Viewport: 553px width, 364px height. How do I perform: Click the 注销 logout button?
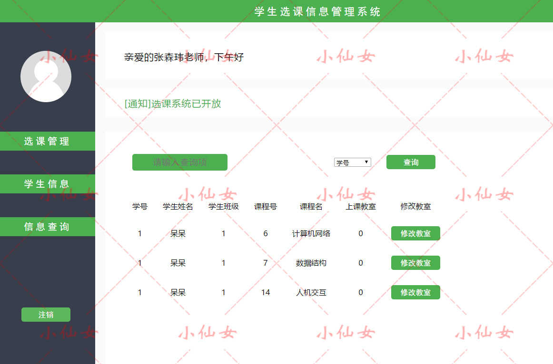(46, 315)
